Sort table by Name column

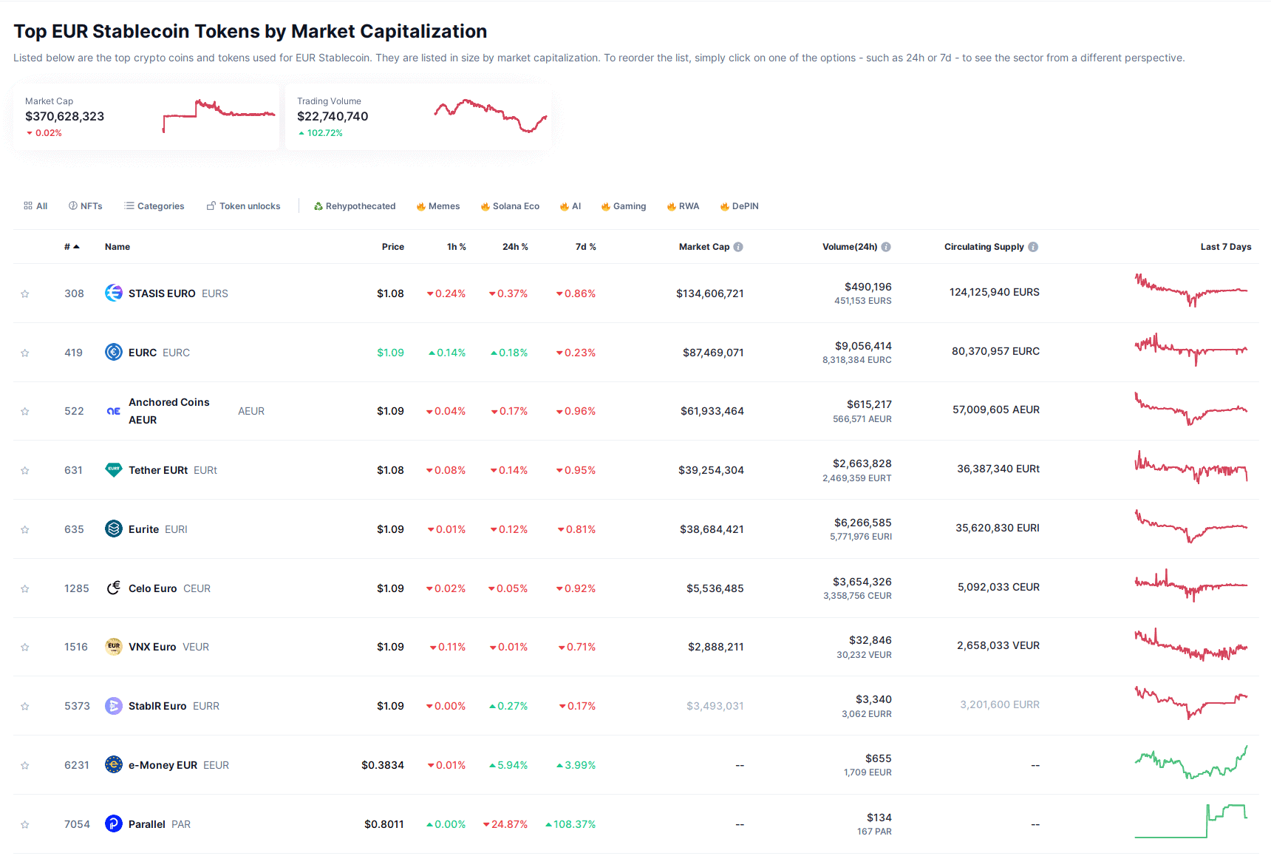[117, 247]
